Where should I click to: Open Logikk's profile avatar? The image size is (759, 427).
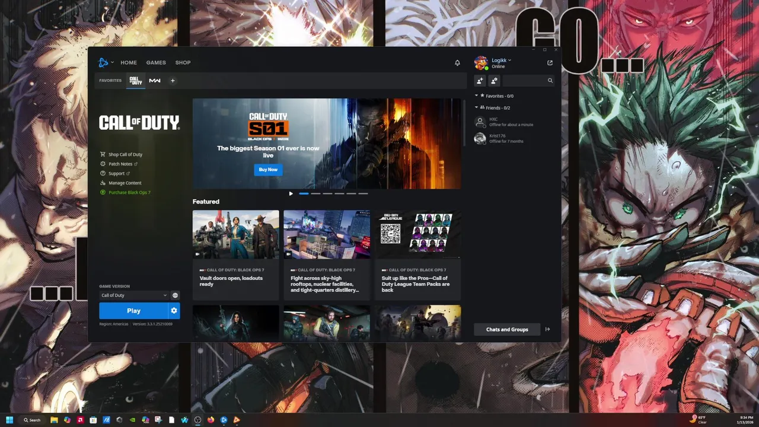tap(481, 63)
